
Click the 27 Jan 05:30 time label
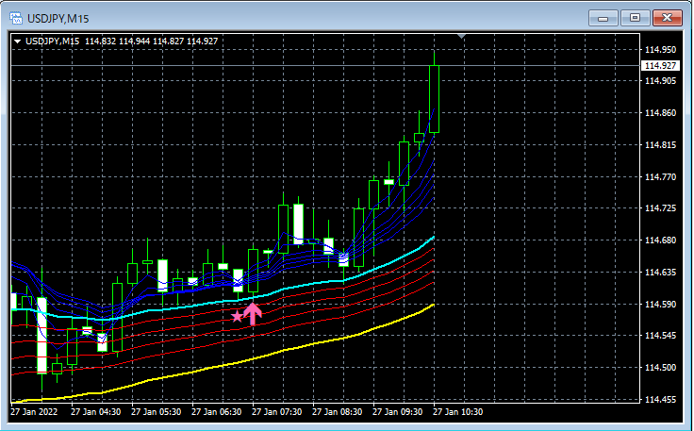point(156,412)
